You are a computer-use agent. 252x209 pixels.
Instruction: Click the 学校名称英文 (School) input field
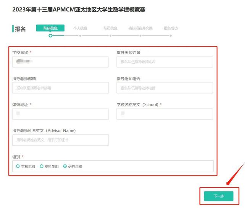pyautogui.click(x=165, y=114)
